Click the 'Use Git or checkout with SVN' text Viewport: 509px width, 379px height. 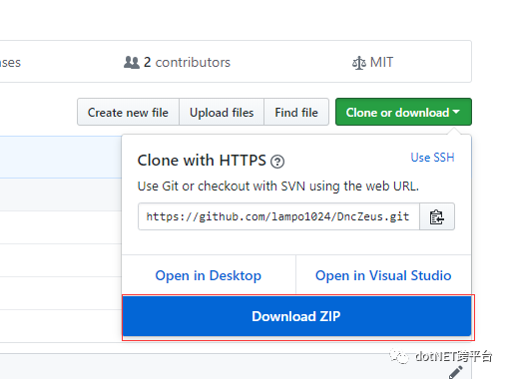(278, 187)
